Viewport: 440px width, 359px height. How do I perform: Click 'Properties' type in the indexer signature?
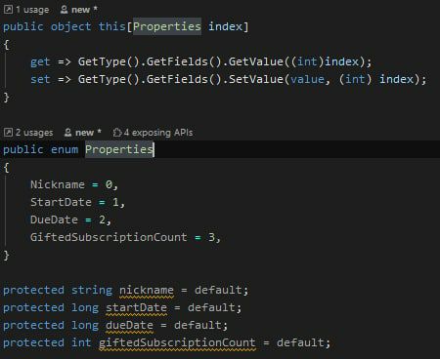(x=167, y=26)
